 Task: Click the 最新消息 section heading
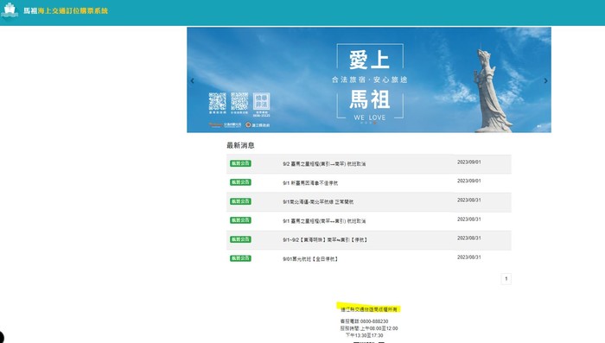(x=240, y=145)
